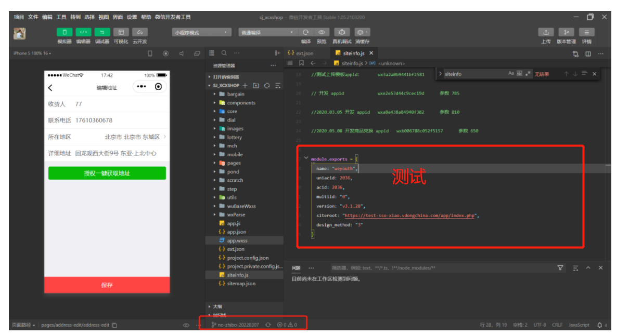
Task: Click the 预览 preview eye icon
Action: [322, 32]
